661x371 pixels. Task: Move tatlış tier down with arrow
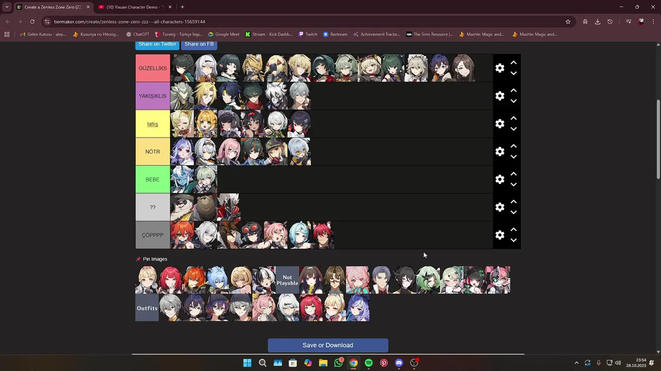pyautogui.click(x=513, y=129)
